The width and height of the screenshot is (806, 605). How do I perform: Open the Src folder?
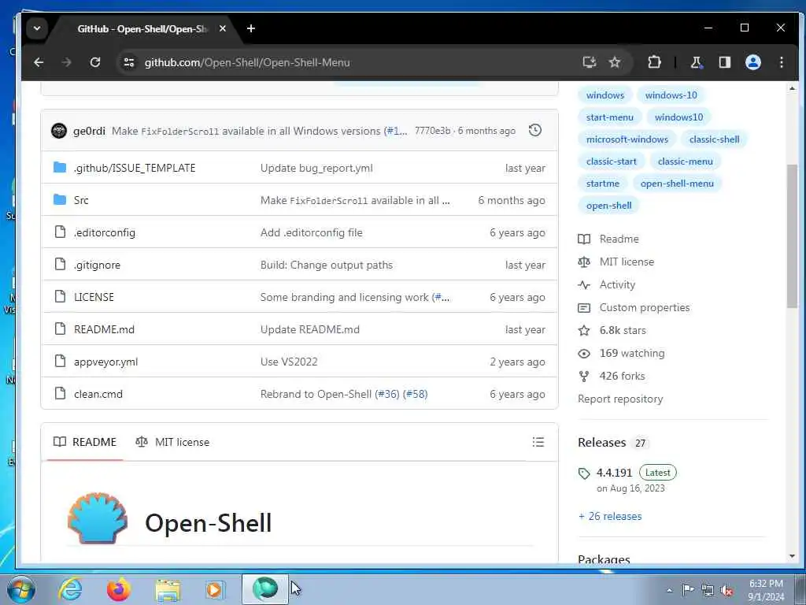coord(81,200)
